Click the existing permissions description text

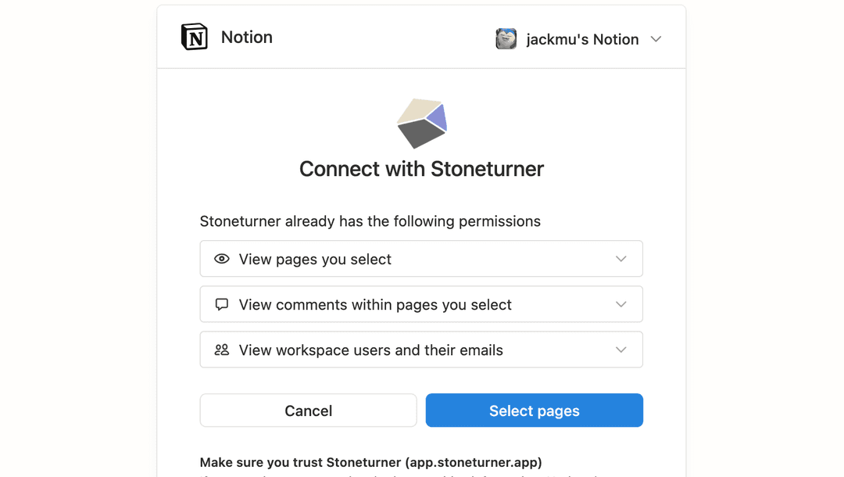370,221
